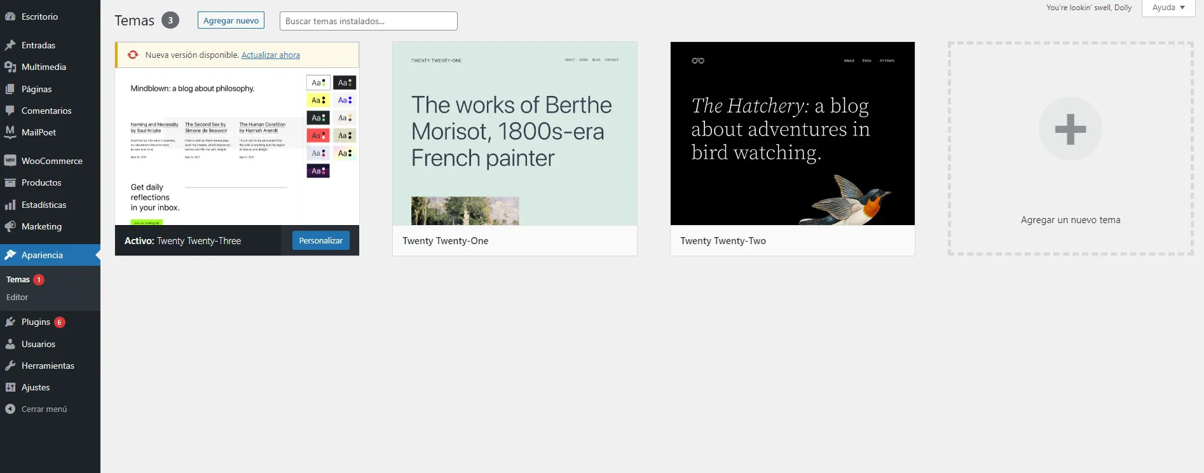Focus the Buscar temas instalados search field
1204x473 pixels.
368,21
